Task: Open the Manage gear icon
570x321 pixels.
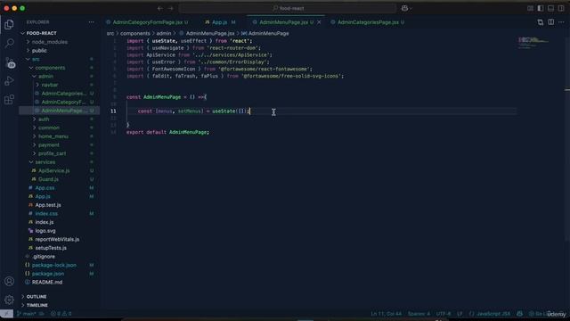Action: pyautogui.click(x=10, y=300)
